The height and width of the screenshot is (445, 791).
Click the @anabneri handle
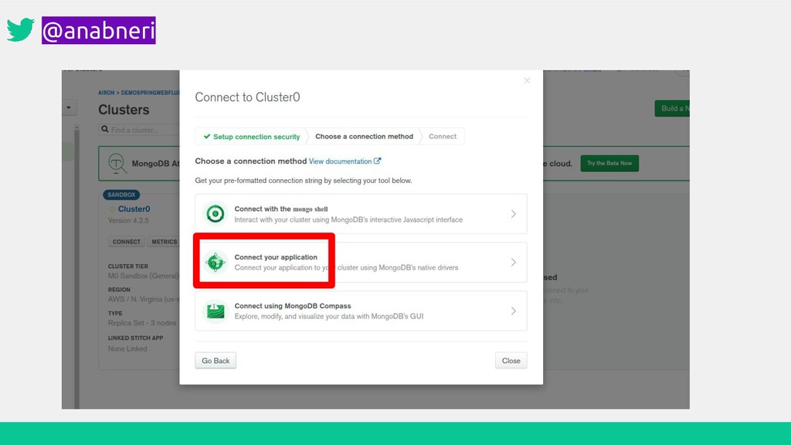coord(98,30)
